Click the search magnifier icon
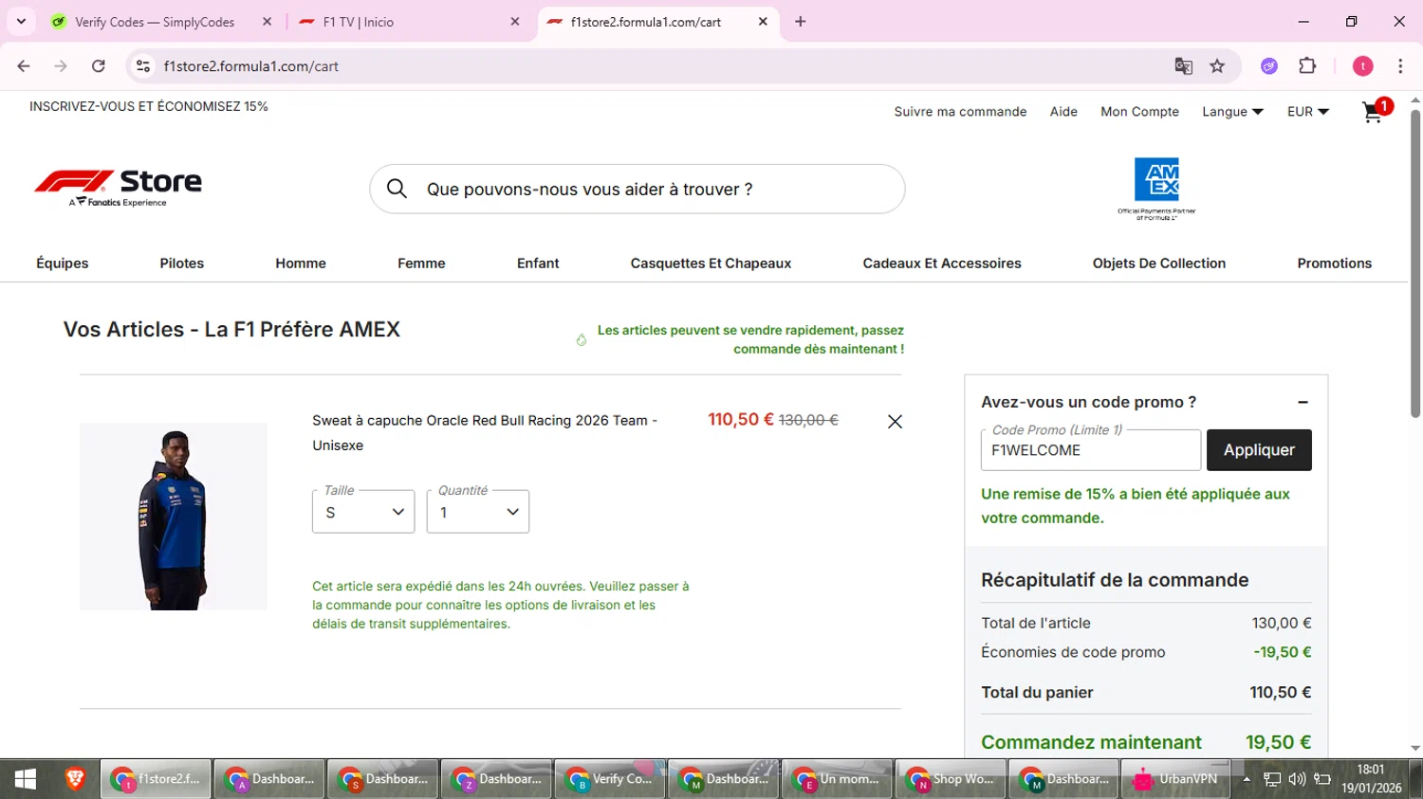The height and width of the screenshot is (799, 1423). (397, 189)
